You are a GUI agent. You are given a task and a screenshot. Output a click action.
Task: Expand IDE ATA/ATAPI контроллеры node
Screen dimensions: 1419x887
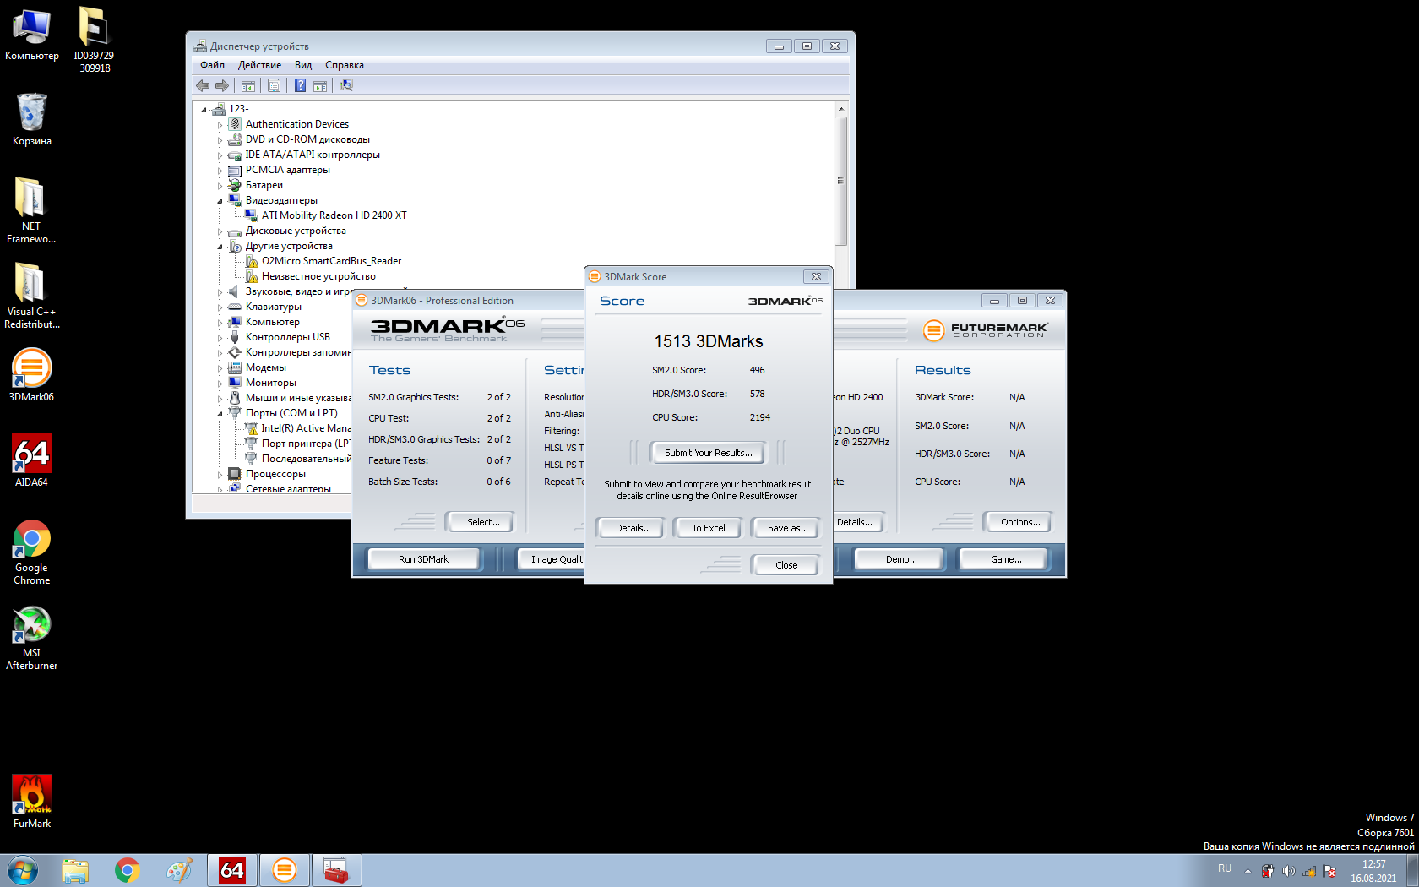[220, 155]
